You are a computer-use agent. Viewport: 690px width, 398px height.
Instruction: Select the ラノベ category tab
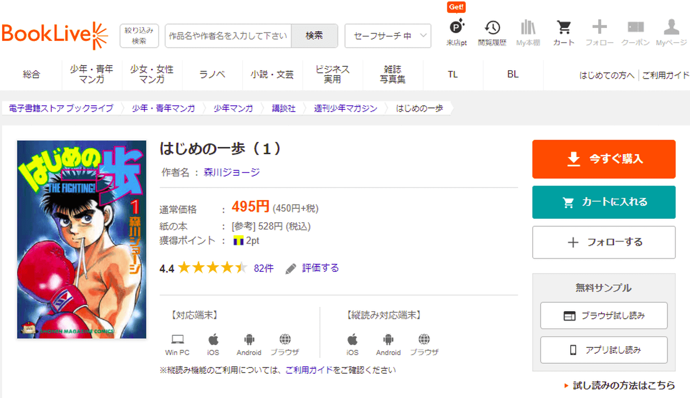(212, 74)
